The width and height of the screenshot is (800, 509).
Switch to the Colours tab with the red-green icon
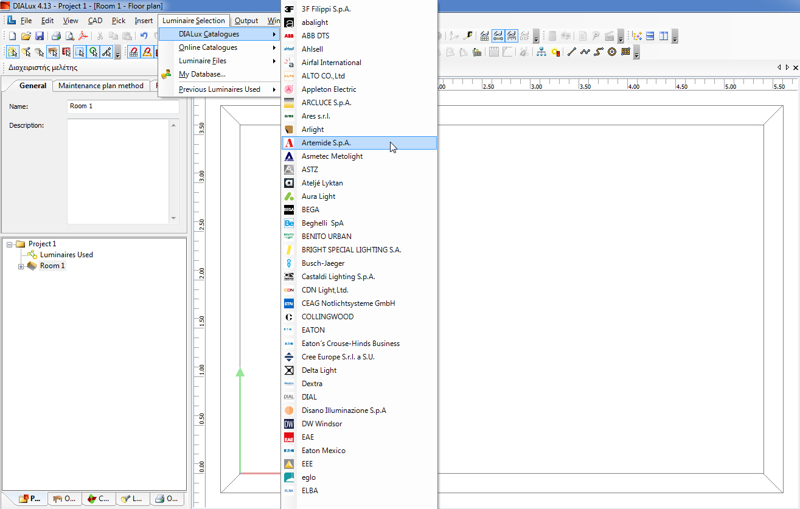(x=99, y=499)
